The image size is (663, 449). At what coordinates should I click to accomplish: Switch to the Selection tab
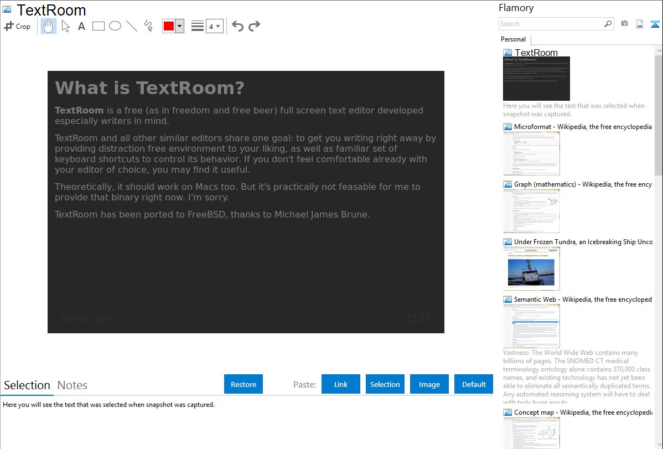point(27,385)
